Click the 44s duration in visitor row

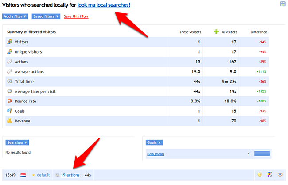[x=88, y=175]
